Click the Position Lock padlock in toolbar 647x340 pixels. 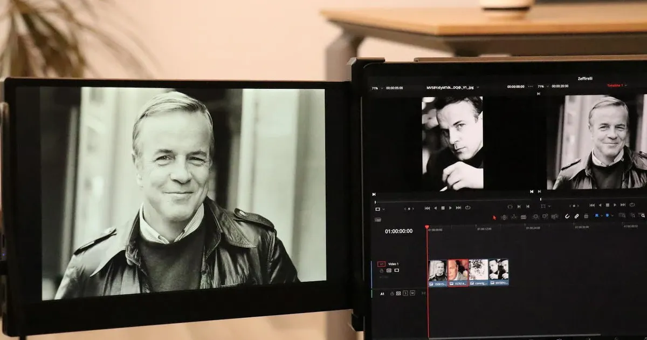[x=585, y=216]
